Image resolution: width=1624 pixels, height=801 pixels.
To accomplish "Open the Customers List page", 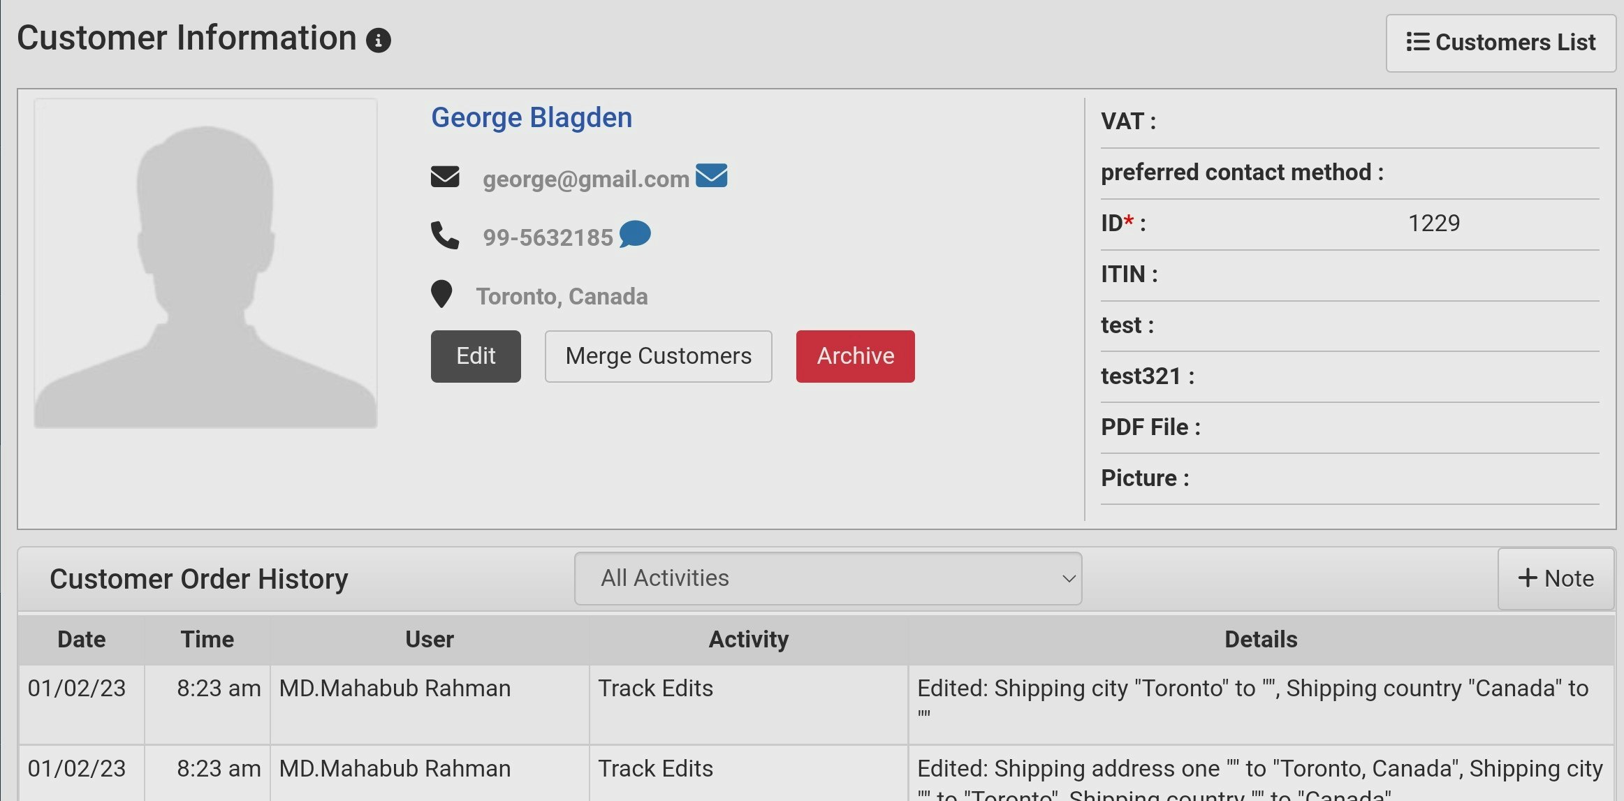I will (x=1500, y=43).
